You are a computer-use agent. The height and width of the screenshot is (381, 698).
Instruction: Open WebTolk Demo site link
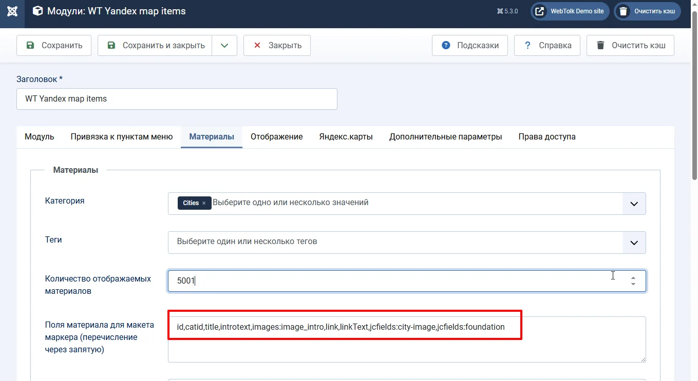click(570, 11)
